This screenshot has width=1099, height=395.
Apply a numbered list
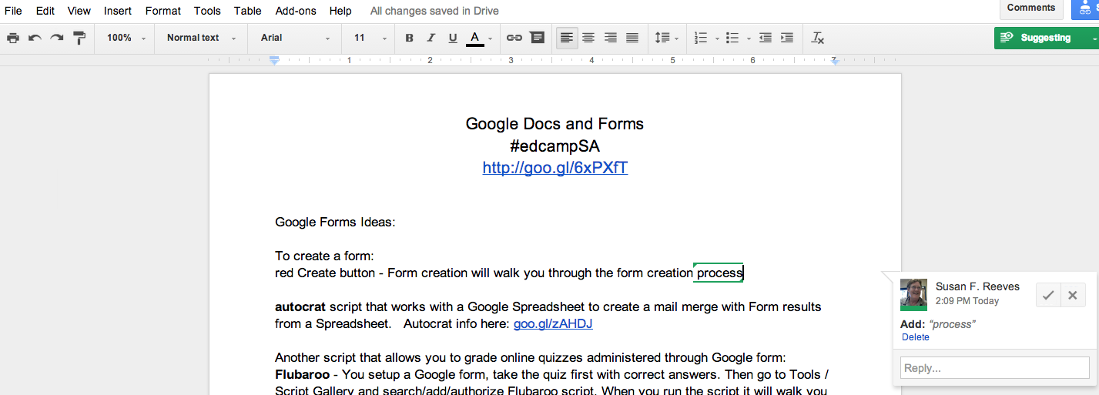coord(700,38)
